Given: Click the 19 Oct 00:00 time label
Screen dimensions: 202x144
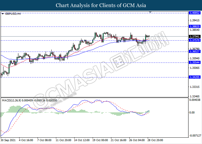Looking at the screenshot, I should pyautogui.click(x=100, y=140).
